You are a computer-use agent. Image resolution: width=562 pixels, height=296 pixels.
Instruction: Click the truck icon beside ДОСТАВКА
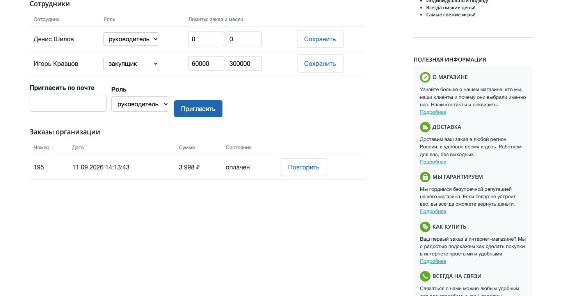pyautogui.click(x=425, y=127)
